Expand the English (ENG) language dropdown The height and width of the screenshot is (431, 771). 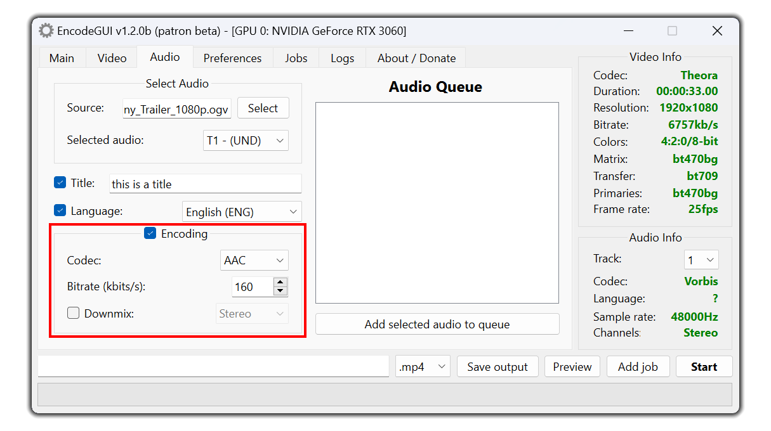point(242,212)
